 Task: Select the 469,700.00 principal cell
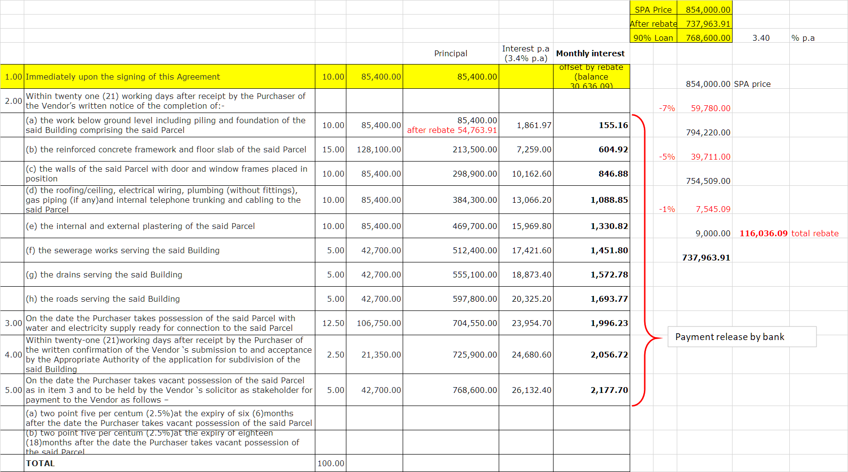(x=451, y=226)
